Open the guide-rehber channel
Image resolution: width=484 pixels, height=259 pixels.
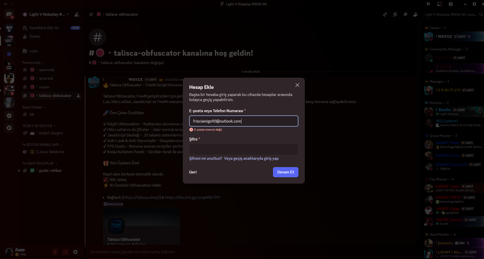coord(51,171)
